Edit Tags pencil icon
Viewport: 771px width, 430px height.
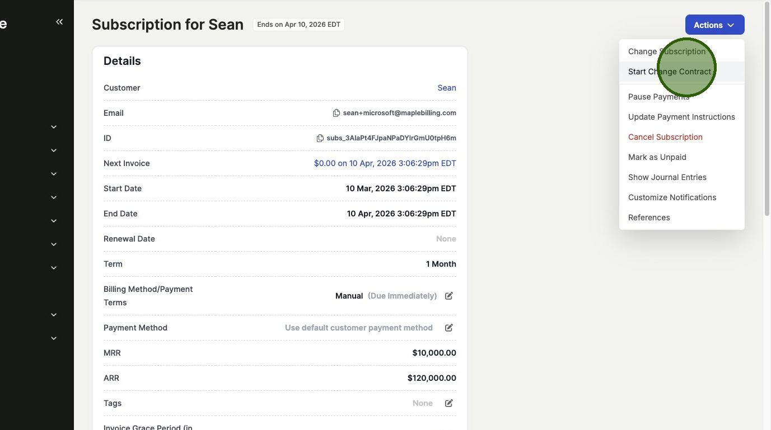point(448,403)
